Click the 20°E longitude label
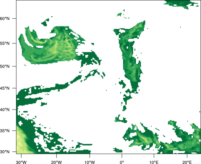201x164 pixels. [187, 162]
